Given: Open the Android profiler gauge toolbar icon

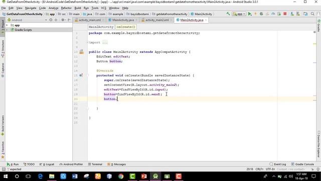Looking at the screenshot, I should (x=273, y=14).
